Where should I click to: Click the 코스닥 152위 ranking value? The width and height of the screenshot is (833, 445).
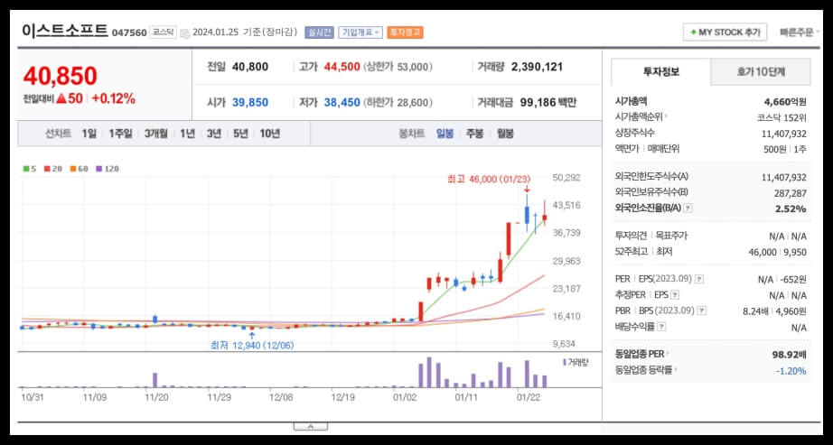click(x=782, y=117)
